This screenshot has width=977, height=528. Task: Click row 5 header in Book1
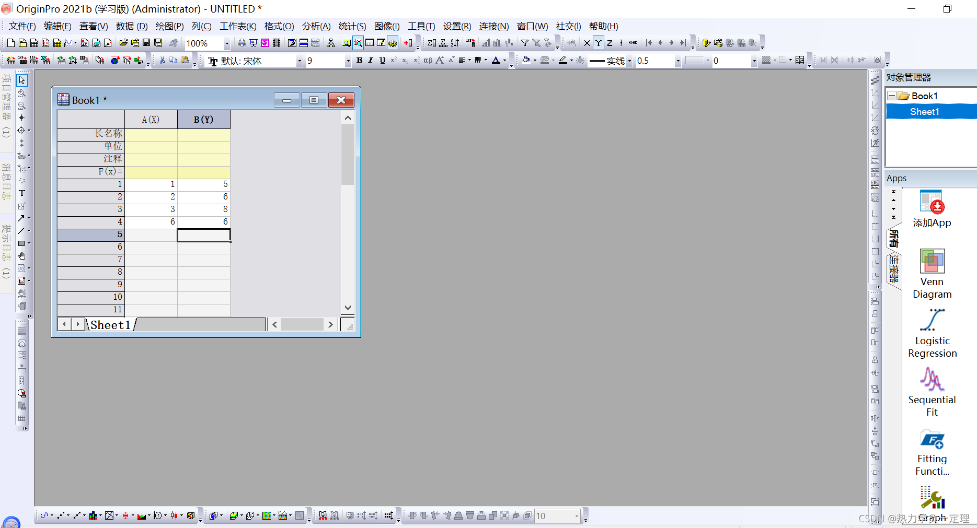(x=91, y=234)
